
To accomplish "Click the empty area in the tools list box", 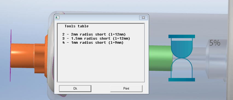I will click(101, 63).
